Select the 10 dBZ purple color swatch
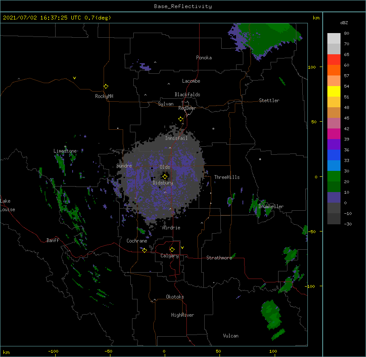 [x=334, y=198]
